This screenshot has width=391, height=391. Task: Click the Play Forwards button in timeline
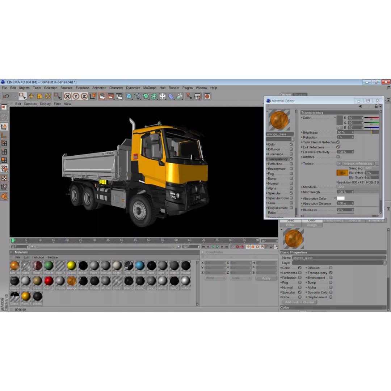pos(218,247)
